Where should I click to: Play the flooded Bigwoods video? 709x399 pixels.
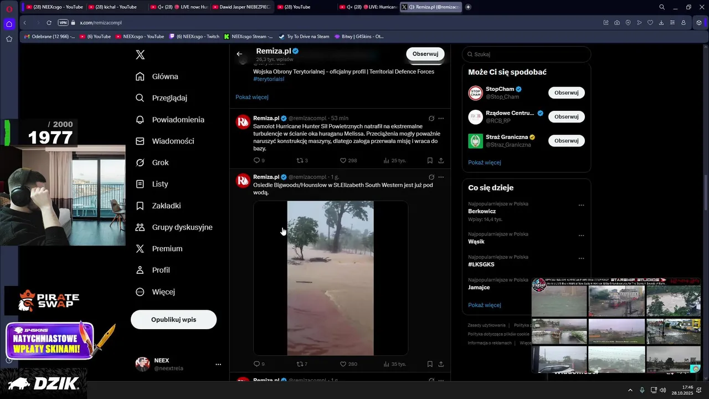[331, 278]
